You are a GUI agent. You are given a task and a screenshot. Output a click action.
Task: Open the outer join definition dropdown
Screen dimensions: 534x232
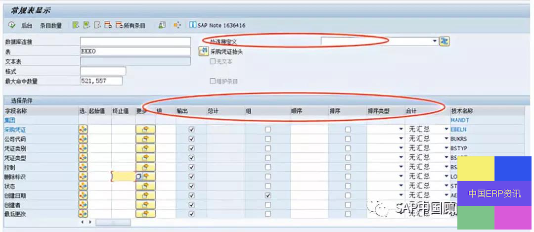coord(435,42)
